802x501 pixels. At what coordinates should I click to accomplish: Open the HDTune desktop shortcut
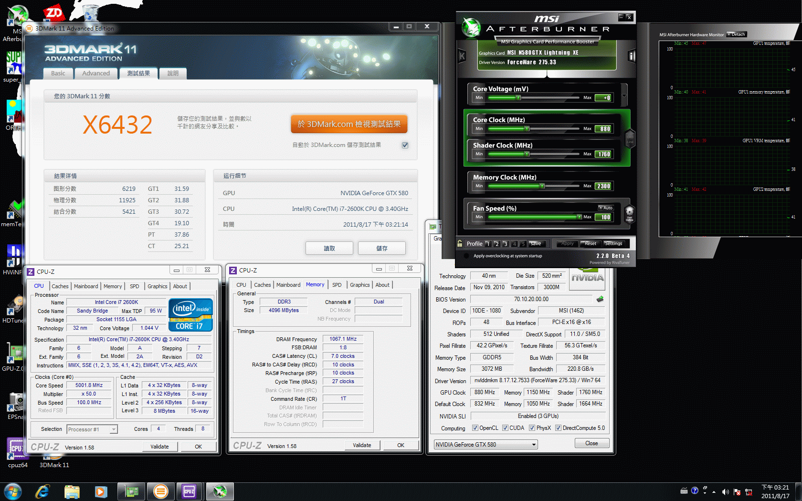click(x=13, y=309)
